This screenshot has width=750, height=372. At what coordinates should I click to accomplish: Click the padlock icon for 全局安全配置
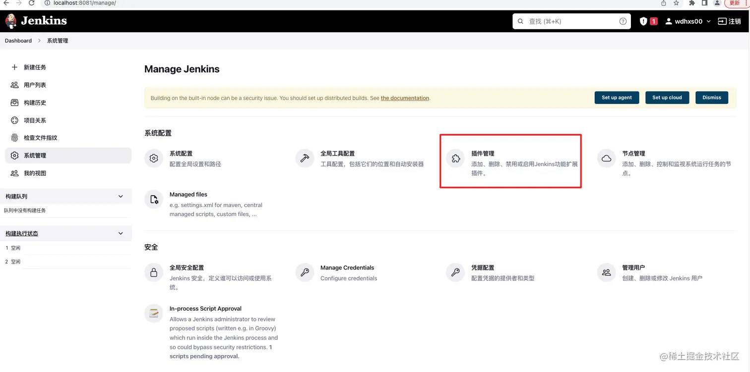154,272
